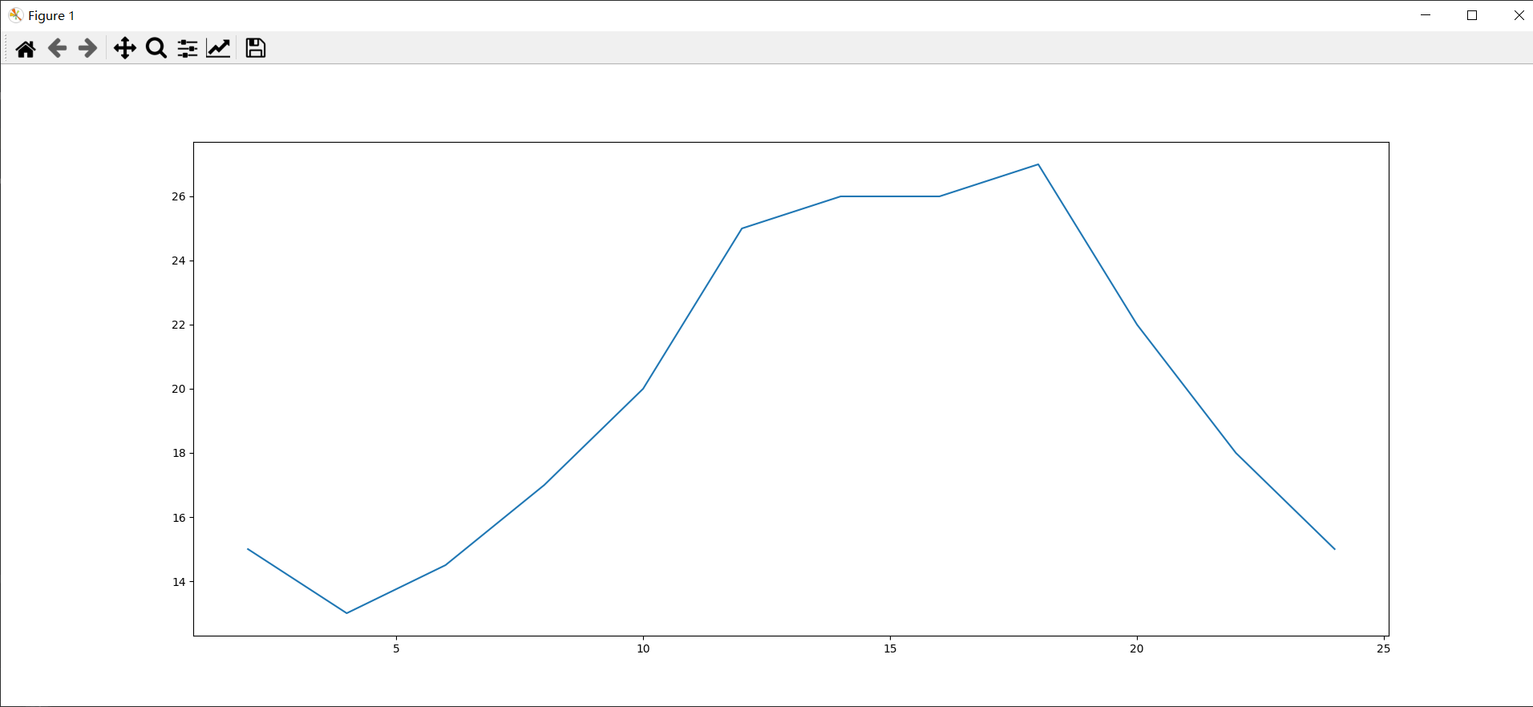
Task: Go forward to the next view
Action: 87,48
